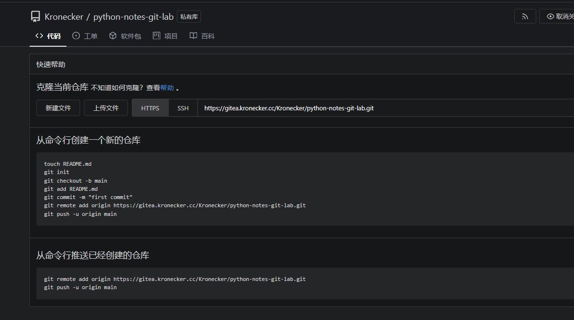This screenshot has width=574, height=320.
Task: Click the 'git add README.md' line
Action: click(71, 189)
